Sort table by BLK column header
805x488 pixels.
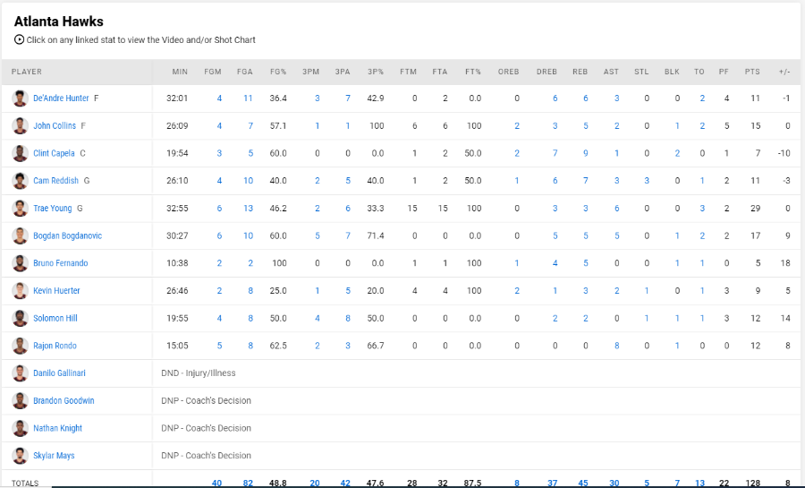672,72
